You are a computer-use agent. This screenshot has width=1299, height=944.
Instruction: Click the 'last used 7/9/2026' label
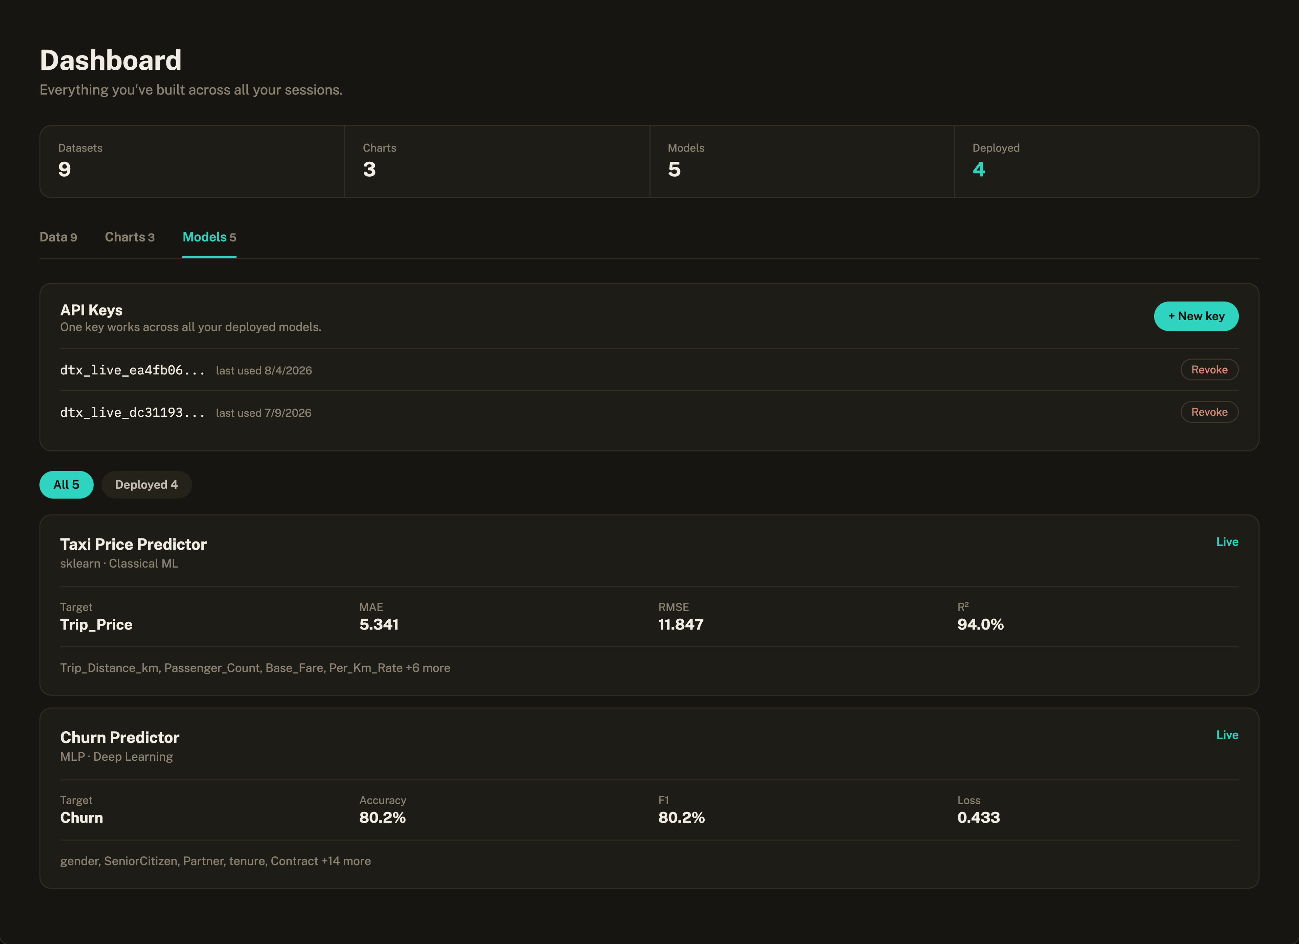click(x=264, y=413)
